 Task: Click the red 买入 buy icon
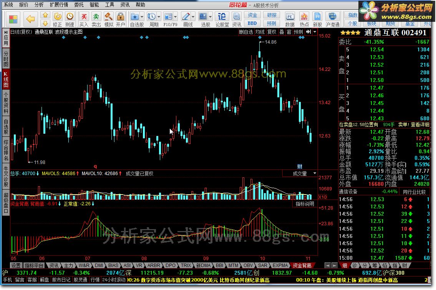84,16
